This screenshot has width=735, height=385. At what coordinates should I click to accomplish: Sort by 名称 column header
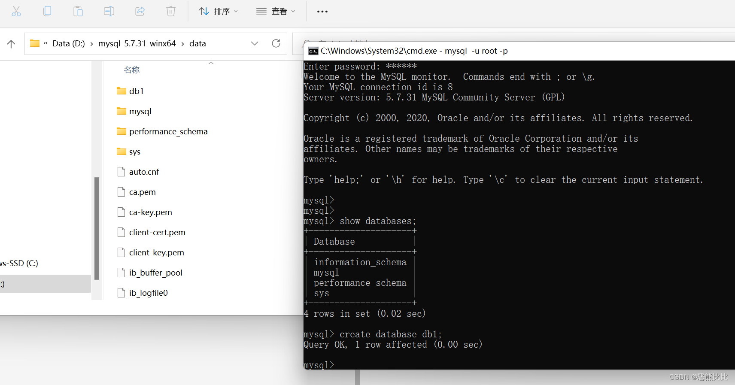pos(132,70)
